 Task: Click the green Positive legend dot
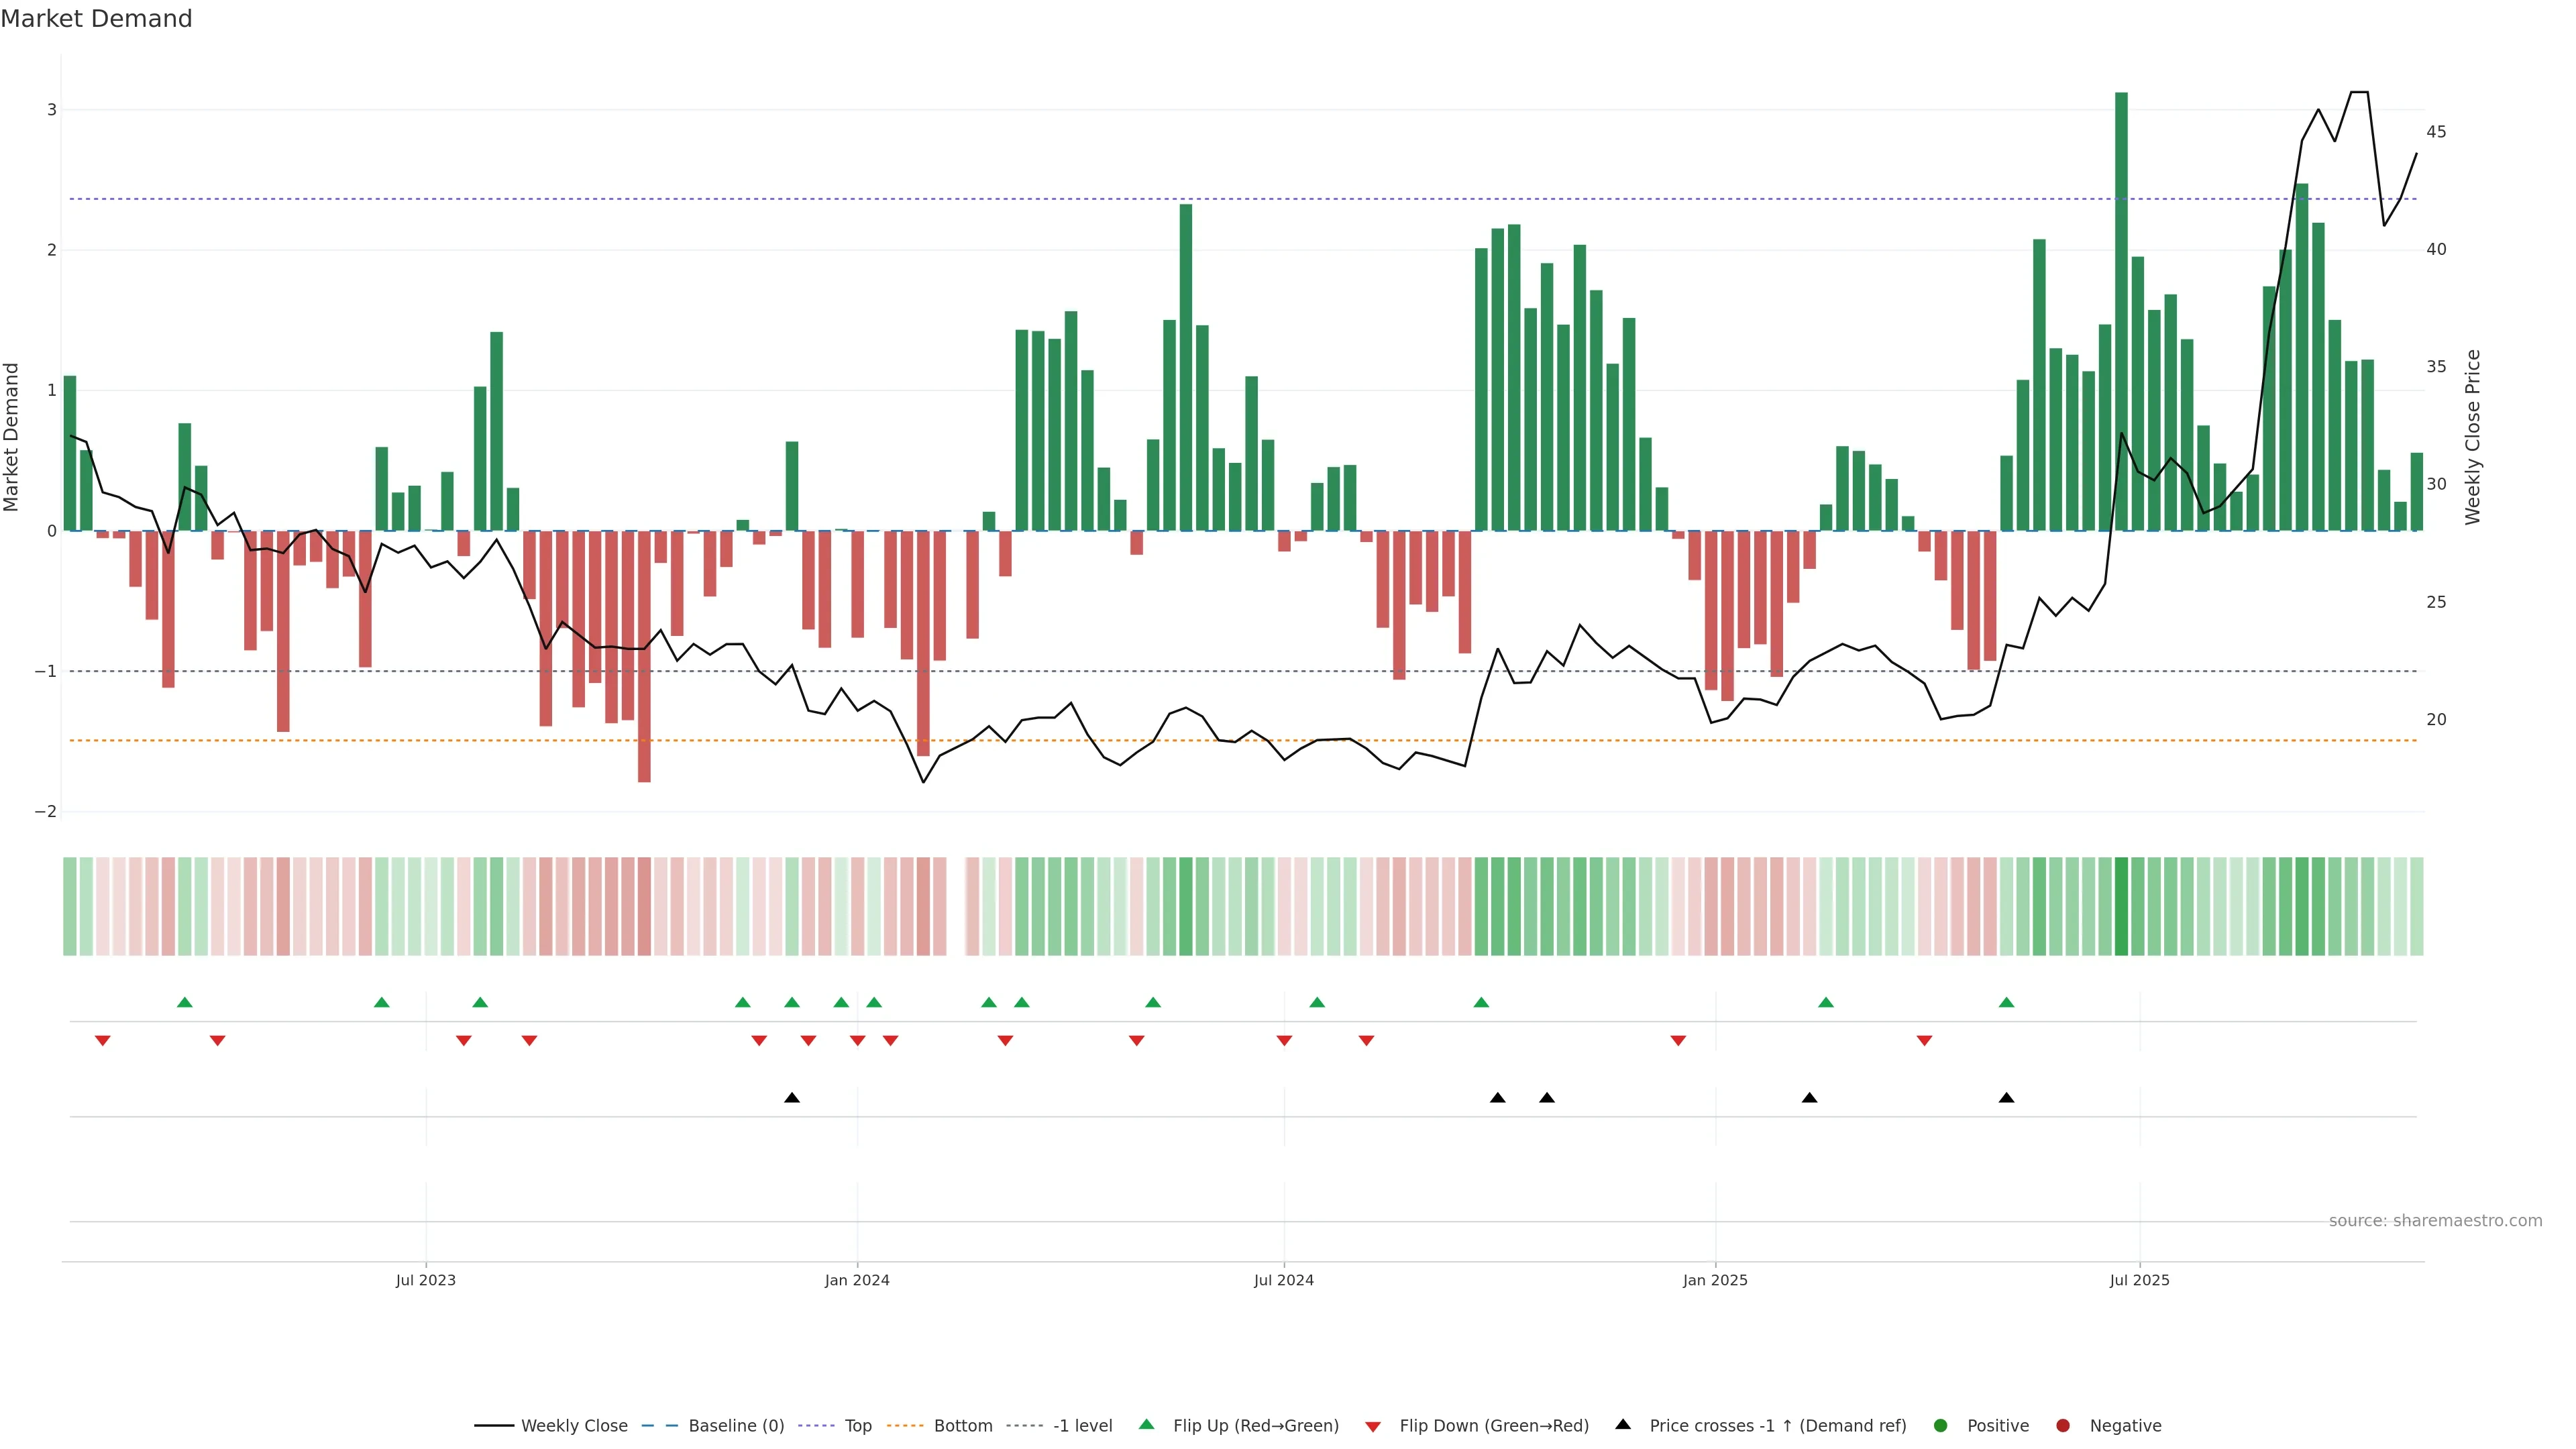tap(1941, 1426)
